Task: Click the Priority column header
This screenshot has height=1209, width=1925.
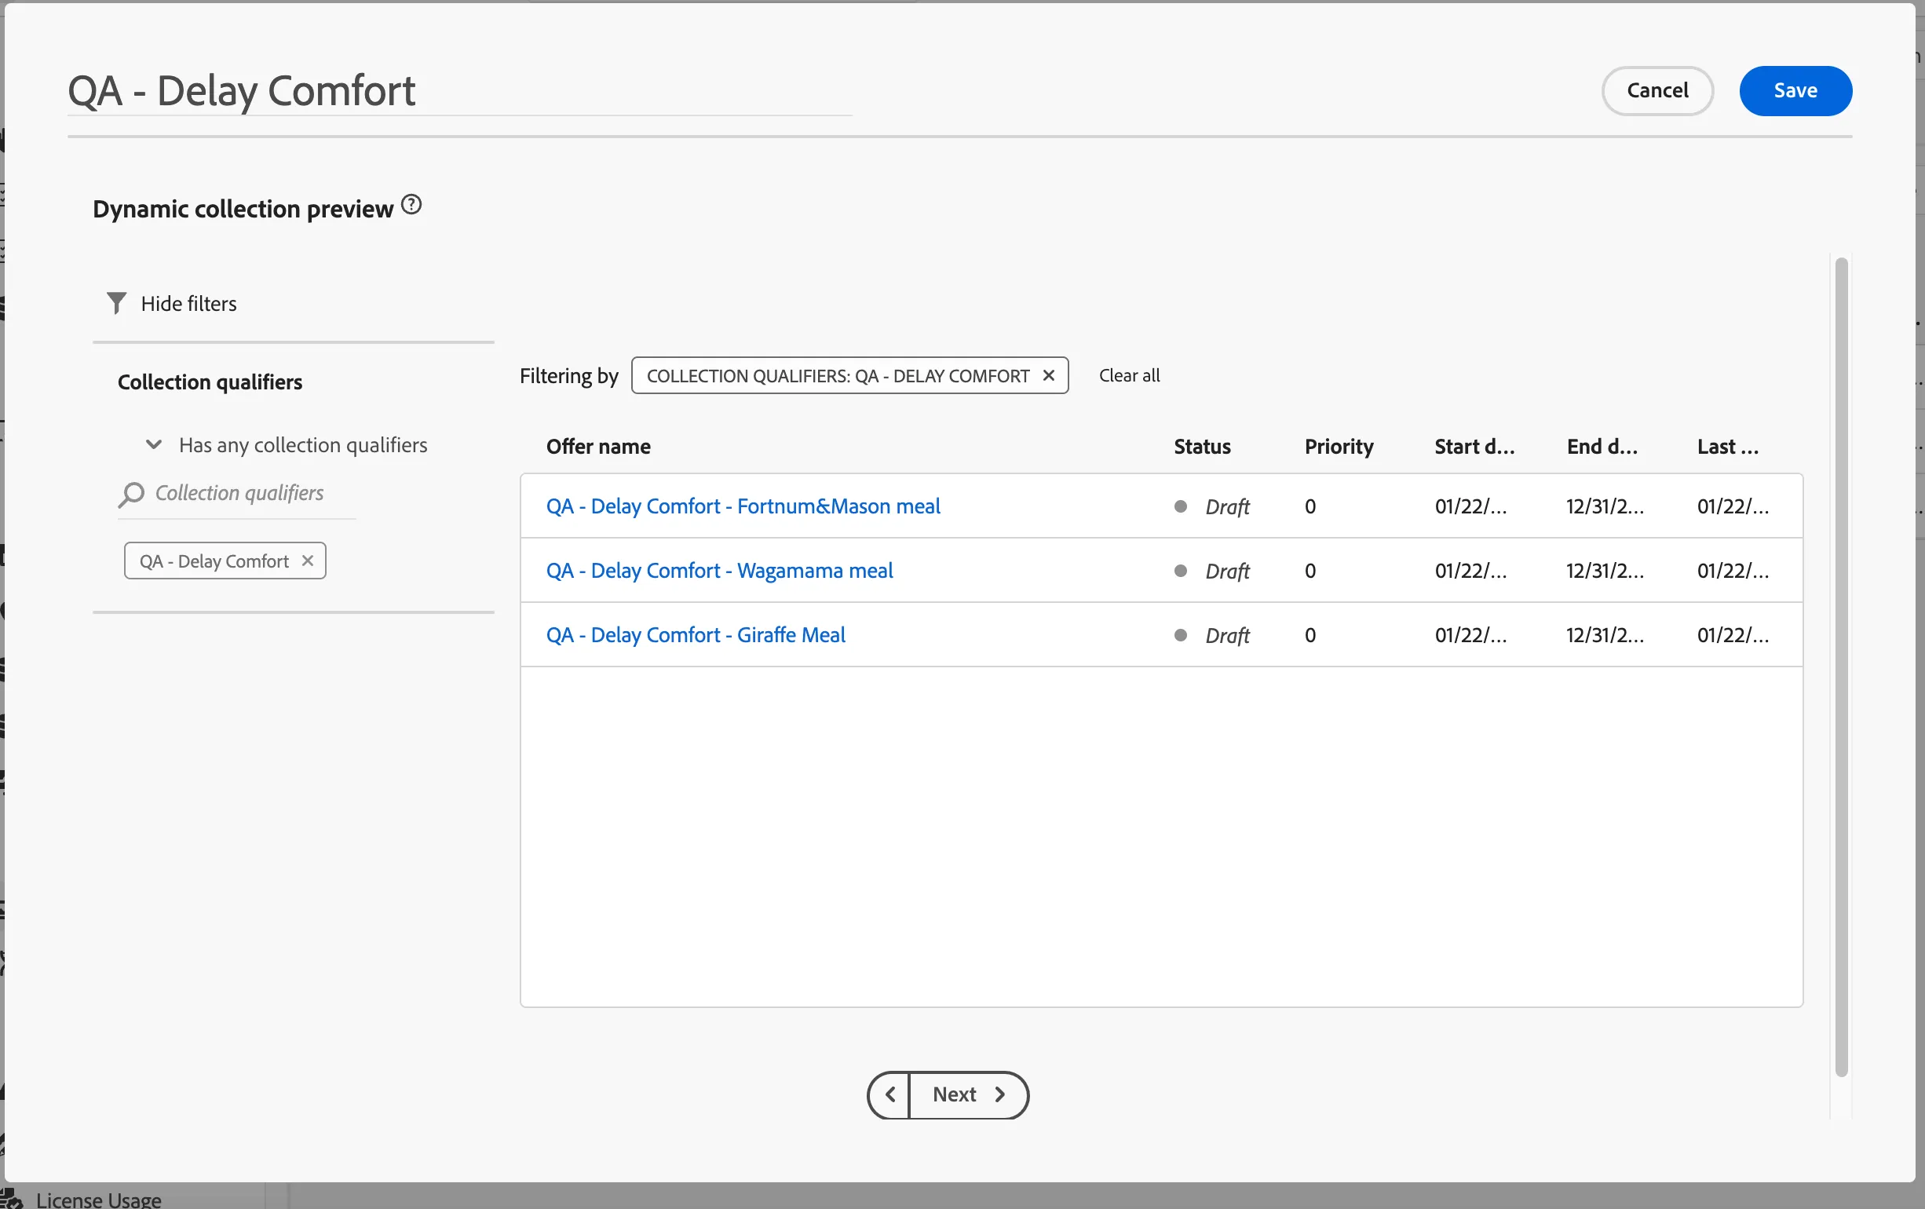Action: (1339, 446)
